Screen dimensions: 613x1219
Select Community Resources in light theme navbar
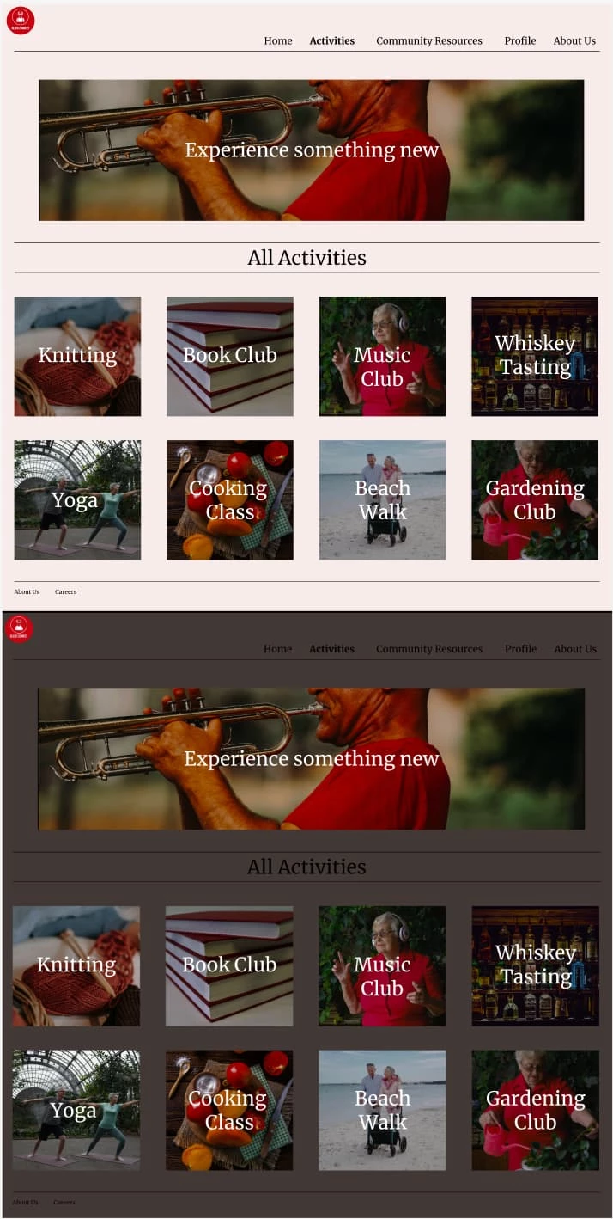429,40
